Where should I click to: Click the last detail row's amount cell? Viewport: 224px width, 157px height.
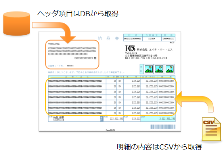pos(149,113)
